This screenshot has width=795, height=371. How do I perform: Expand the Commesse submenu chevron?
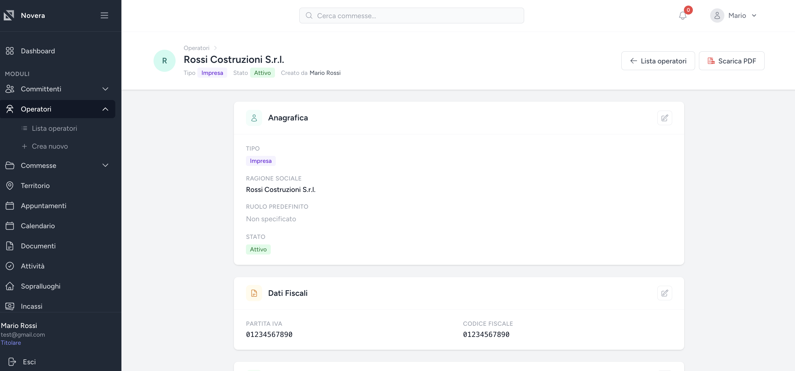[x=105, y=166]
